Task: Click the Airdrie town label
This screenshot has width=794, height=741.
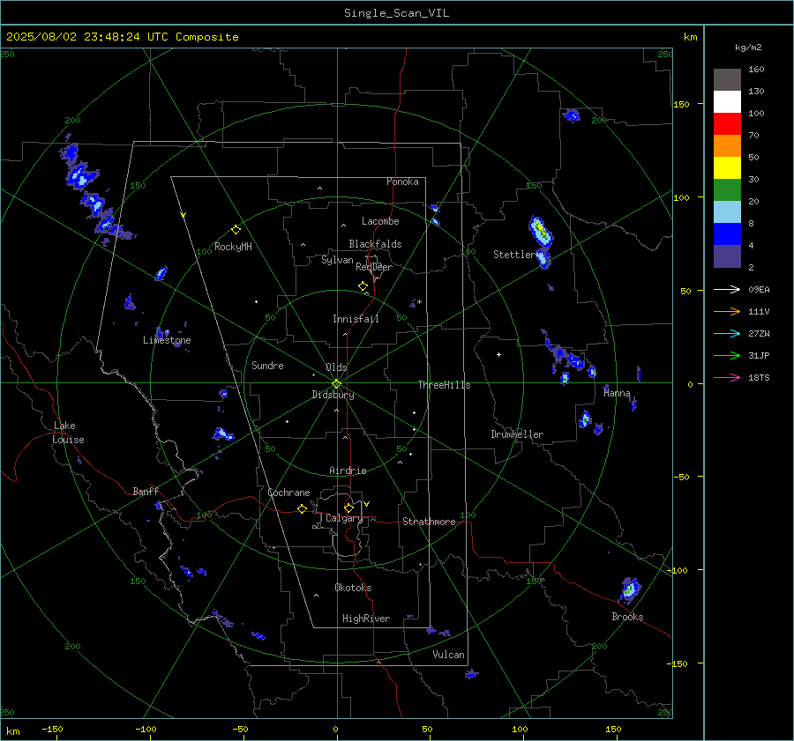Action: (348, 471)
